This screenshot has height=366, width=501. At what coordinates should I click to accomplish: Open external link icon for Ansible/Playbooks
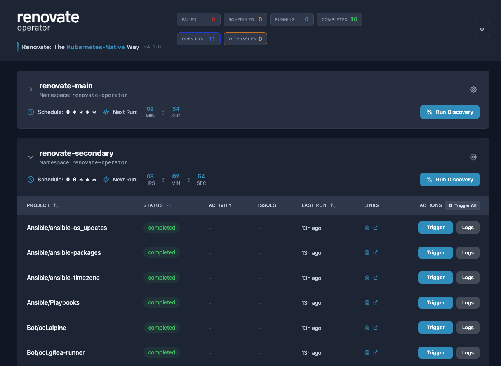pos(375,302)
